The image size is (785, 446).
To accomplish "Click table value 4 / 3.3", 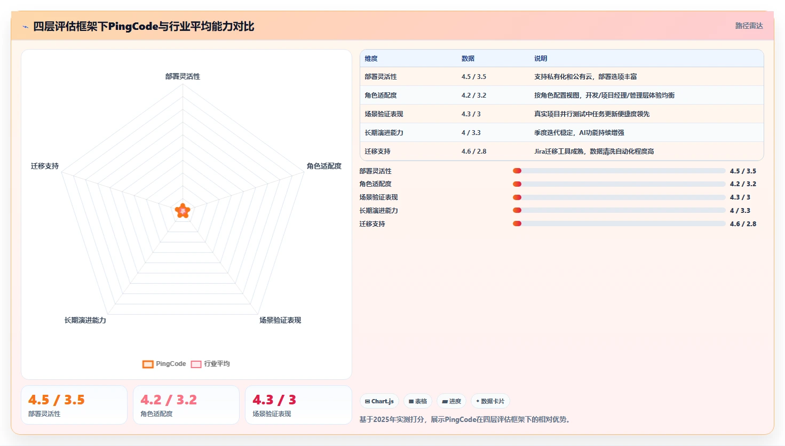I will point(471,133).
